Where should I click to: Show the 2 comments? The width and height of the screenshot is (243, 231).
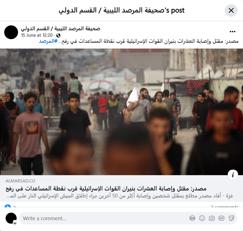[224, 206]
